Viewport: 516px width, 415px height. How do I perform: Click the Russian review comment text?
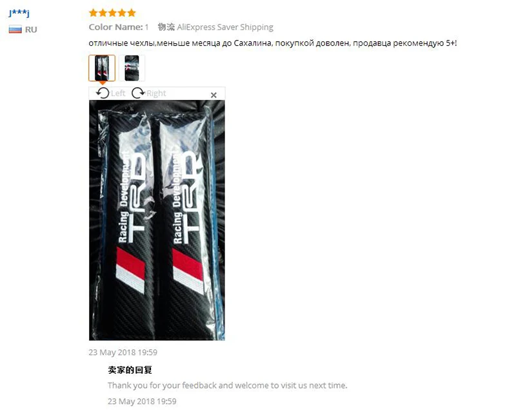273,43
